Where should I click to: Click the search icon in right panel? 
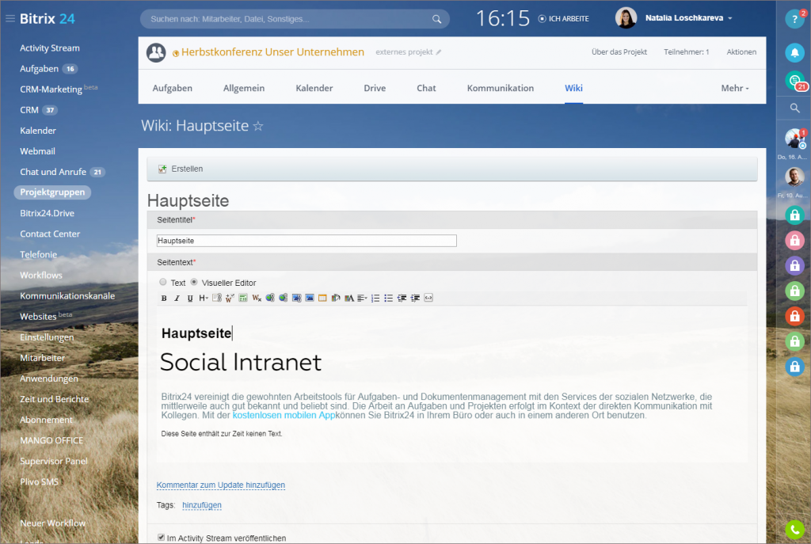coord(794,108)
